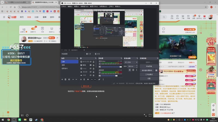Image resolution: width=218 pixels, height=122 pixels.
Task: Zoom out preview with minus button
Action: tap(62, 50)
